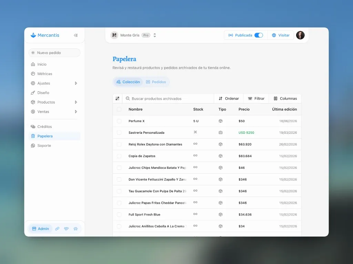Select Papelera in sidebar
353x264 pixels.
tap(54, 136)
